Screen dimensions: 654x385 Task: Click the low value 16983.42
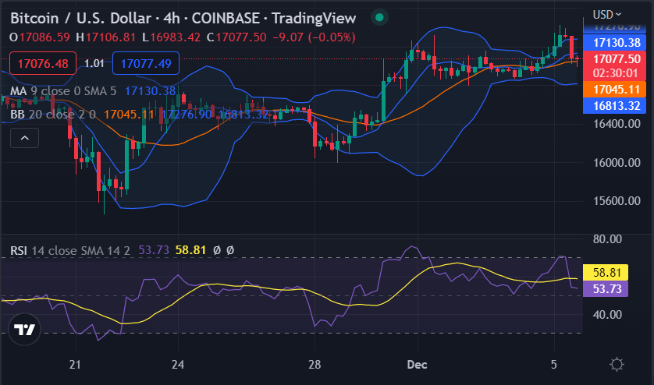coord(175,37)
